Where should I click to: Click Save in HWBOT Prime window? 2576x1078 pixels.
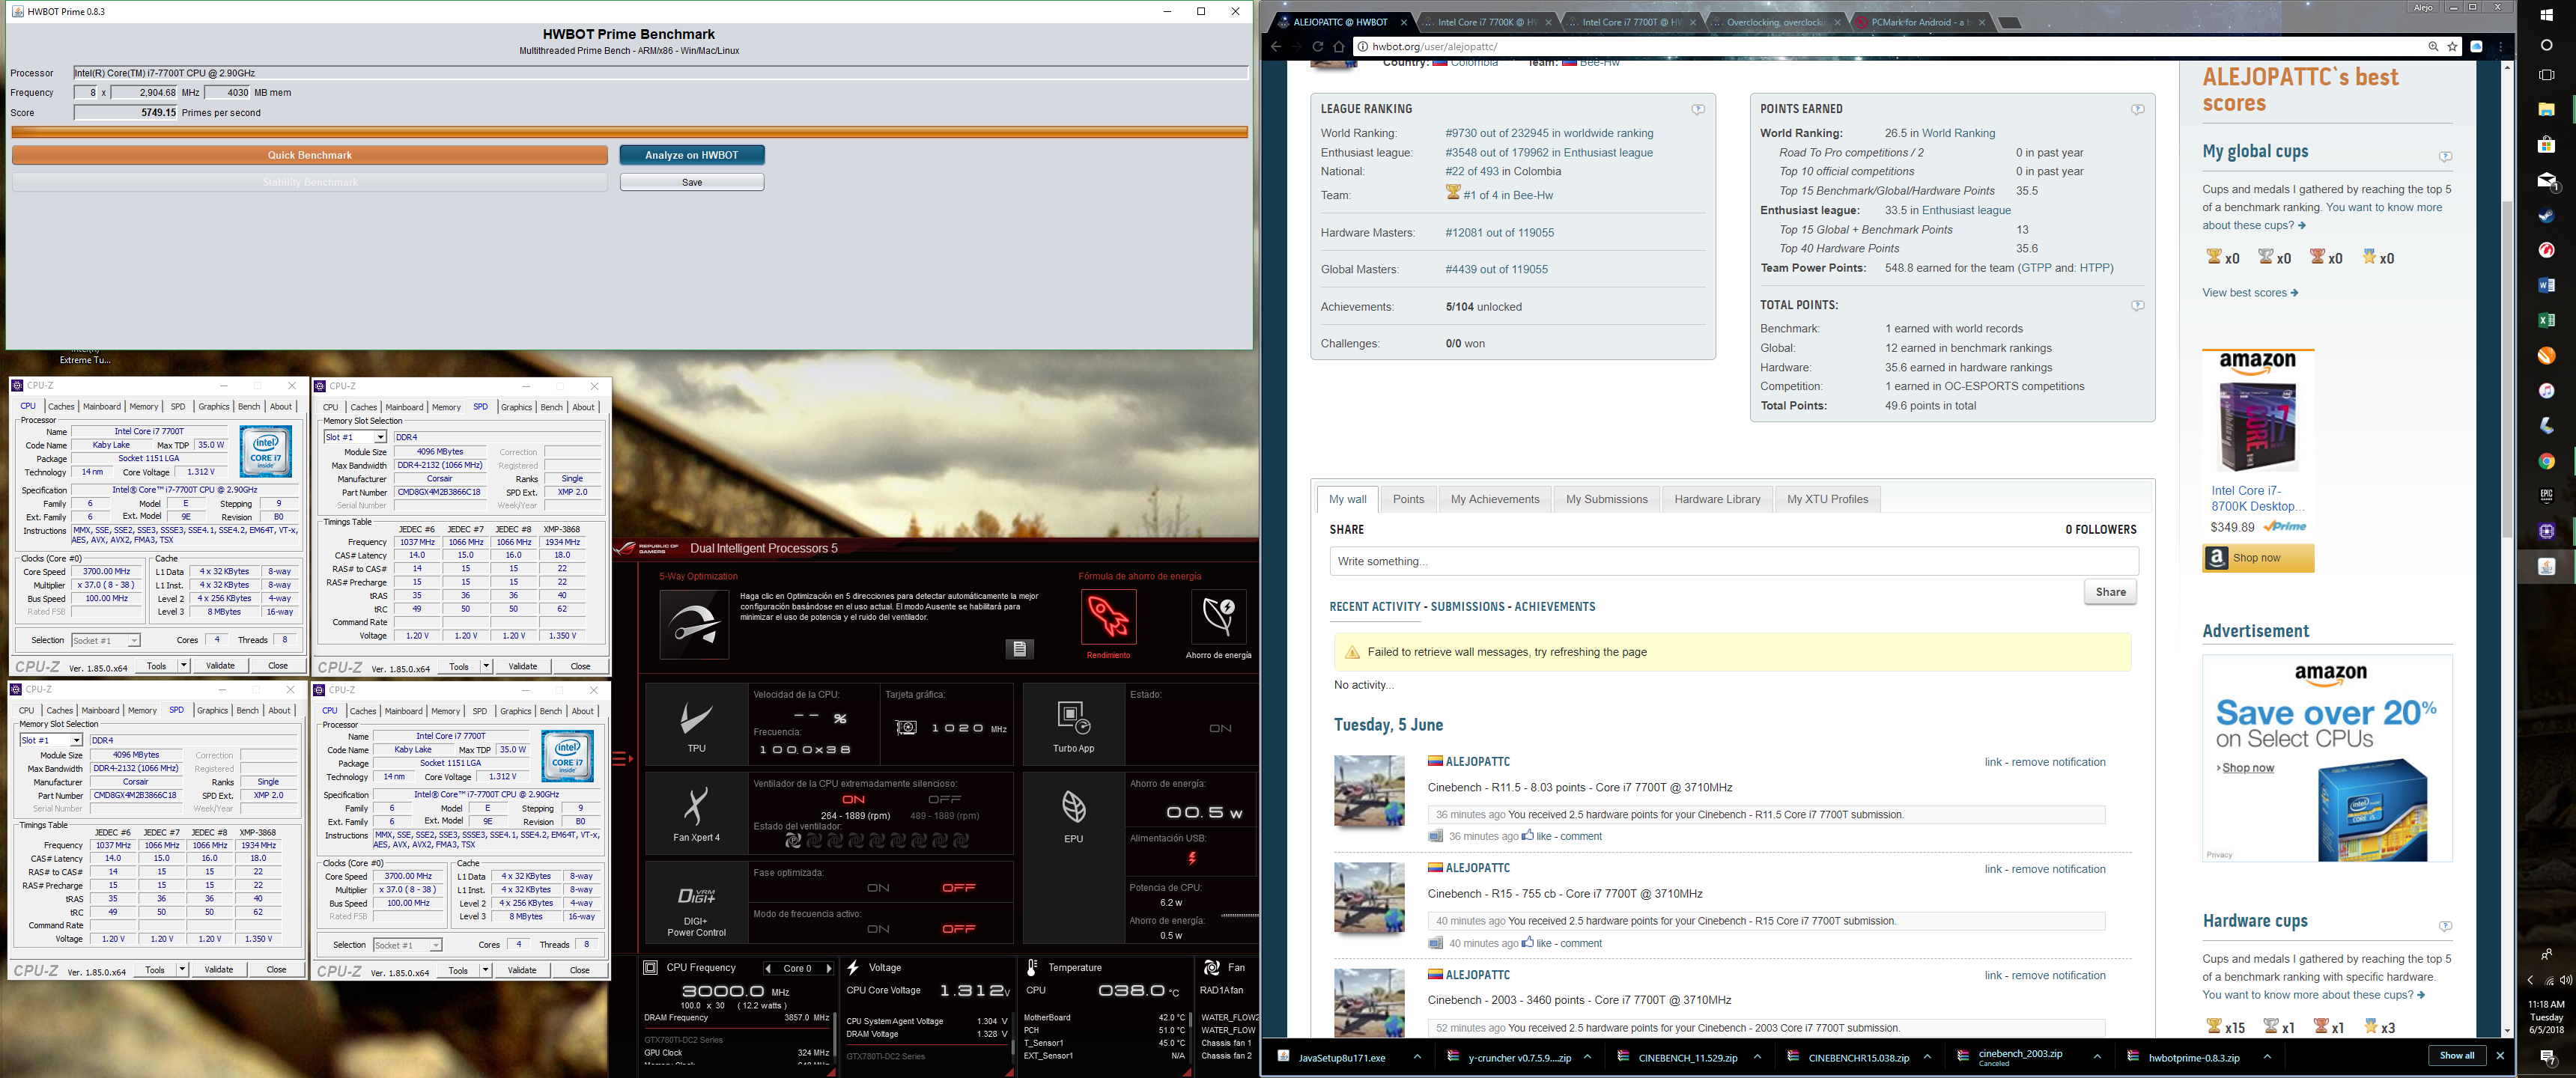692,182
